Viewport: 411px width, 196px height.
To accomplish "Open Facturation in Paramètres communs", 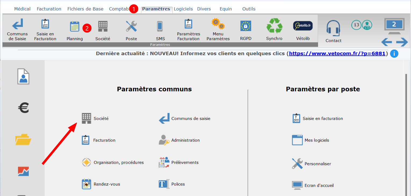I will pos(98,140).
